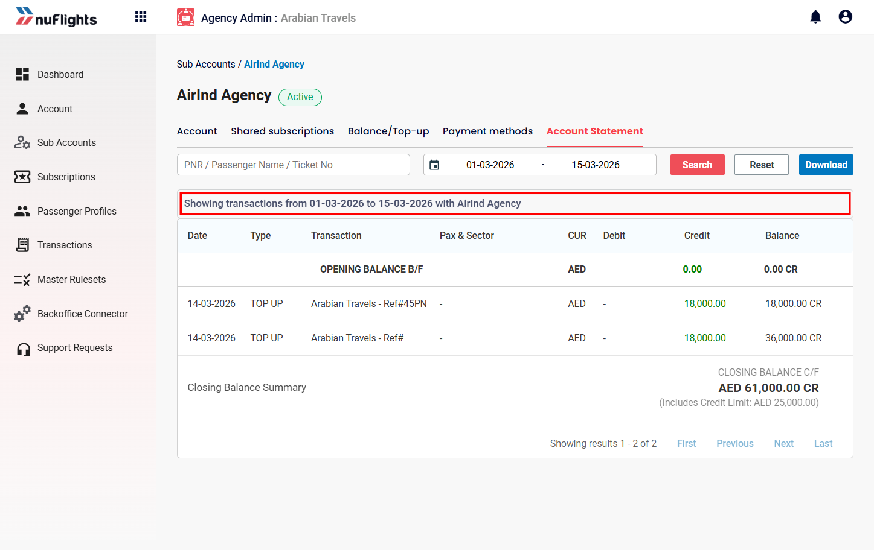Open Support Requests in sidebar

pos(75,347)
